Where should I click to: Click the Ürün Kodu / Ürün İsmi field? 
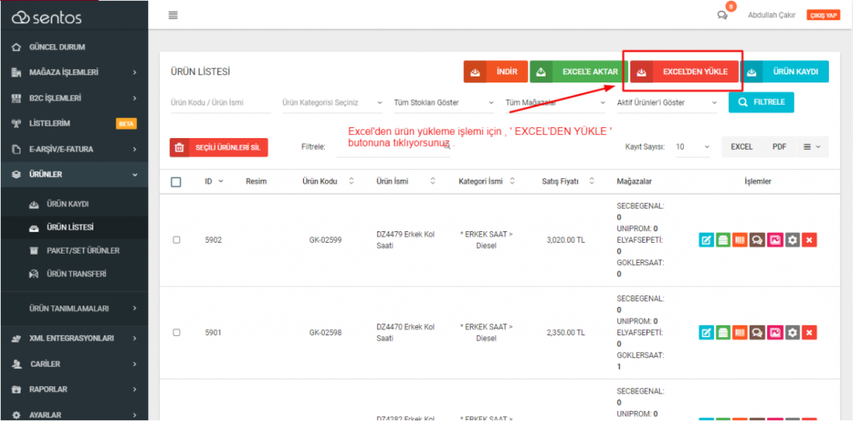click(x=220, y=102)
